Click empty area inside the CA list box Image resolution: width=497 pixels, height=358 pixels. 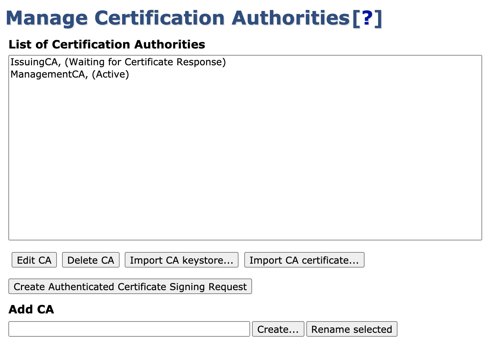coord(245,162)
